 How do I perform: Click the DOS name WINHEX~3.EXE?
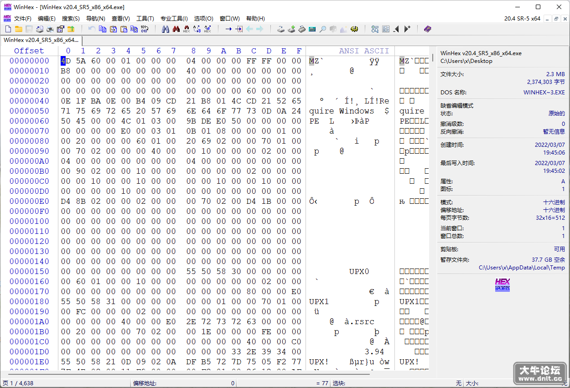[544, 93]
